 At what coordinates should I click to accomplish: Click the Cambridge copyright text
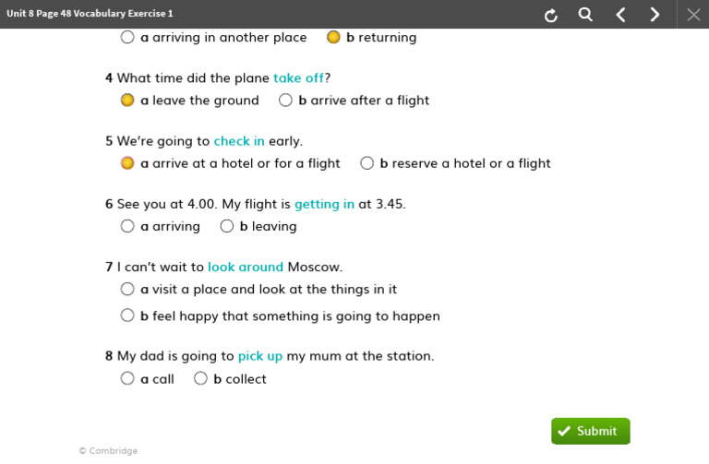click(108, 451)
